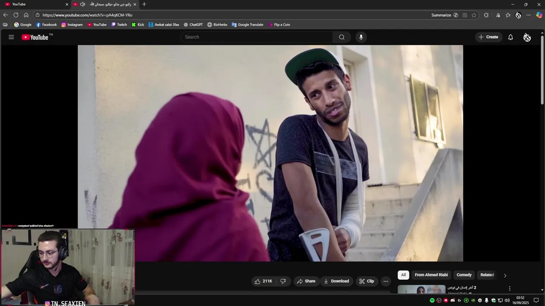
Task: Select the address bar URL
Action: tap(87, 15)
